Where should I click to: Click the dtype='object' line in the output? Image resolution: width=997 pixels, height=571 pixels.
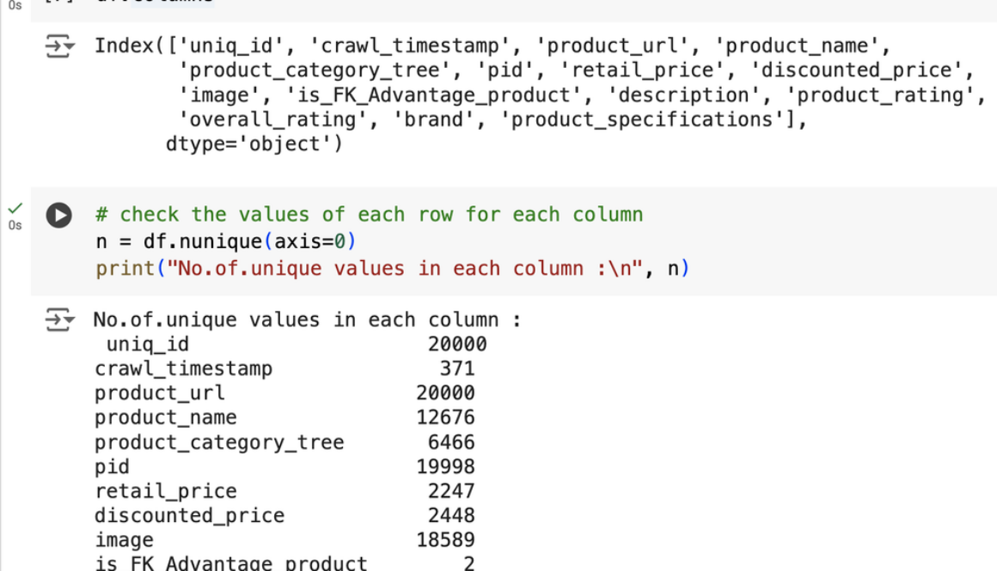(242, 143)
